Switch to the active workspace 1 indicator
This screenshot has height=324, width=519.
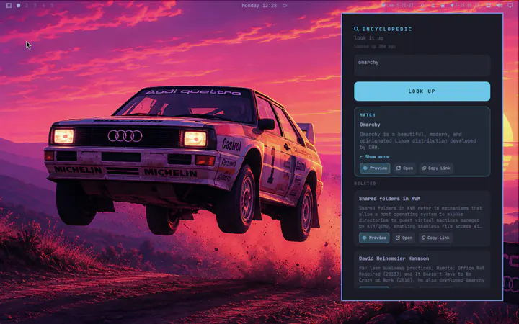coord(19,5)
